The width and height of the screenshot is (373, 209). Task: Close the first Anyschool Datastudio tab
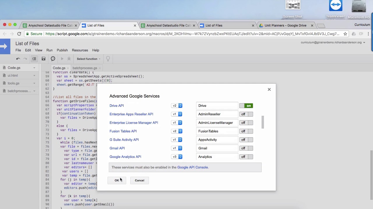coord(76,26)
